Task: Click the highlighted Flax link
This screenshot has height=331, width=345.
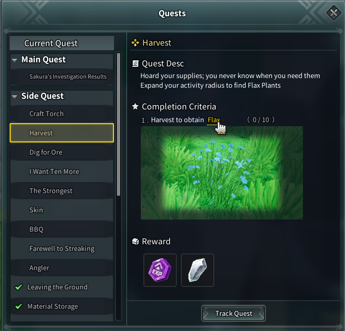Action: coord(214,120)
